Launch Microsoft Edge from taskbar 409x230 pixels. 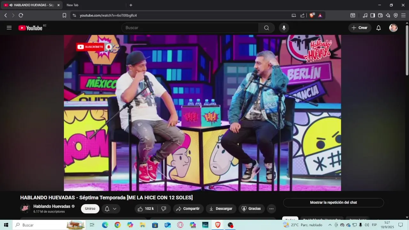click(105, 225)
